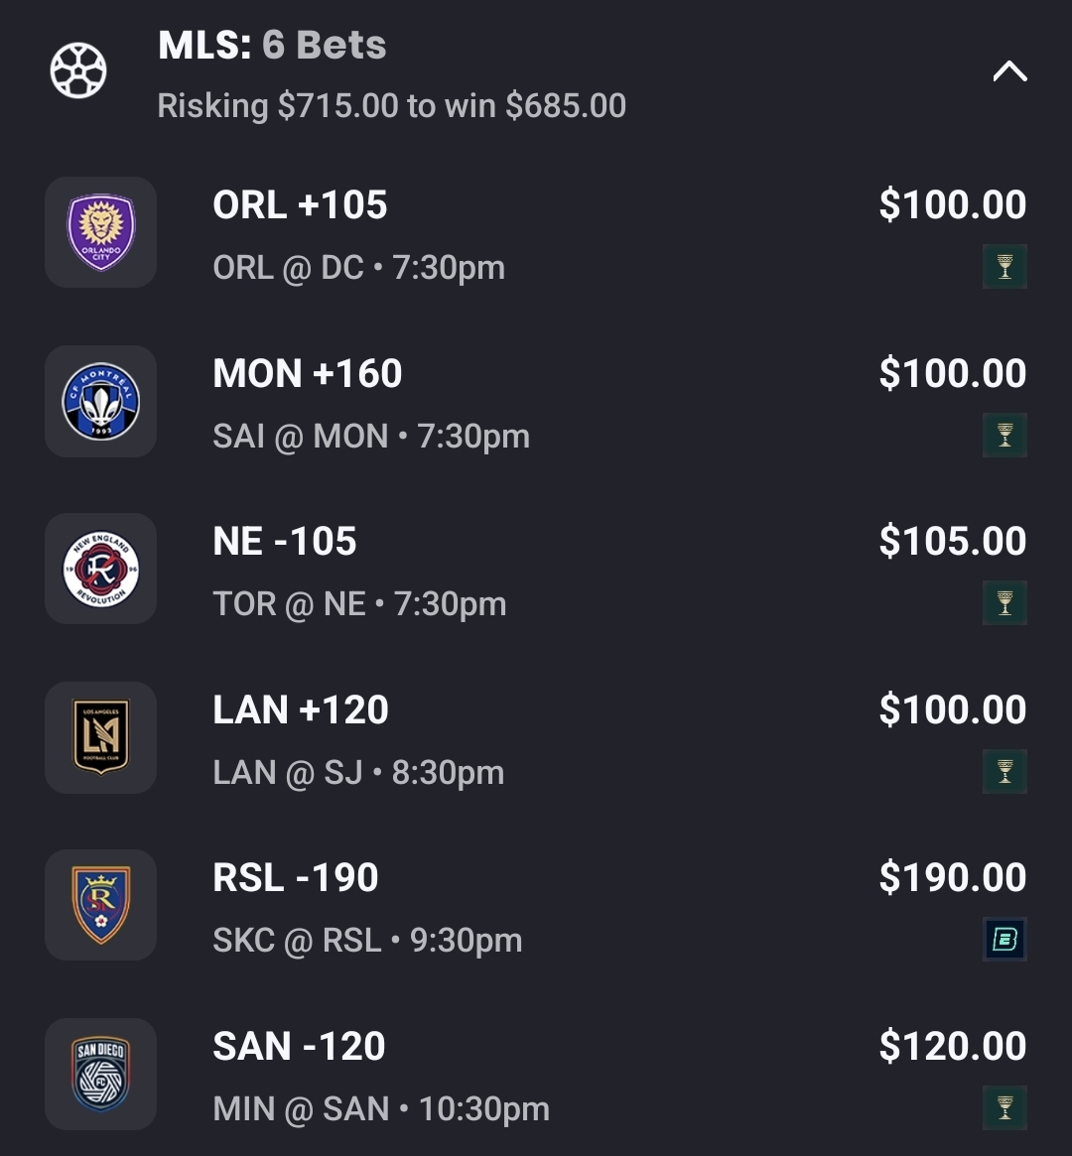Open the ORL +105 bet details
The width and height of the screenshot is (1072, 1156).
(300, 205)
